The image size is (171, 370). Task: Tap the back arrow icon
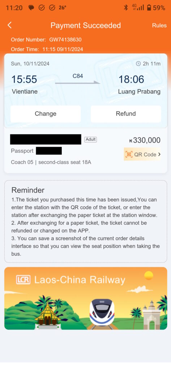(x=9, y=25)
